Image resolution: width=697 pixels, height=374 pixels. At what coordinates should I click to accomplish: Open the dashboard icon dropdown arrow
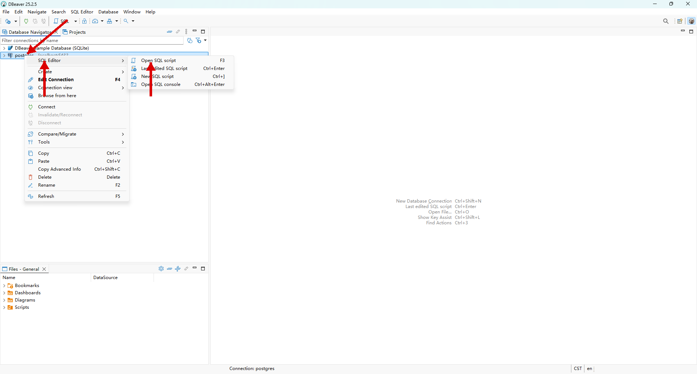pos(102,21)
